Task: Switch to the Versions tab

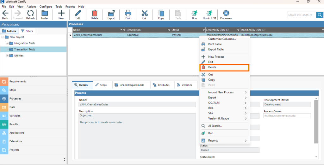Action: click(x=186, y=85)
